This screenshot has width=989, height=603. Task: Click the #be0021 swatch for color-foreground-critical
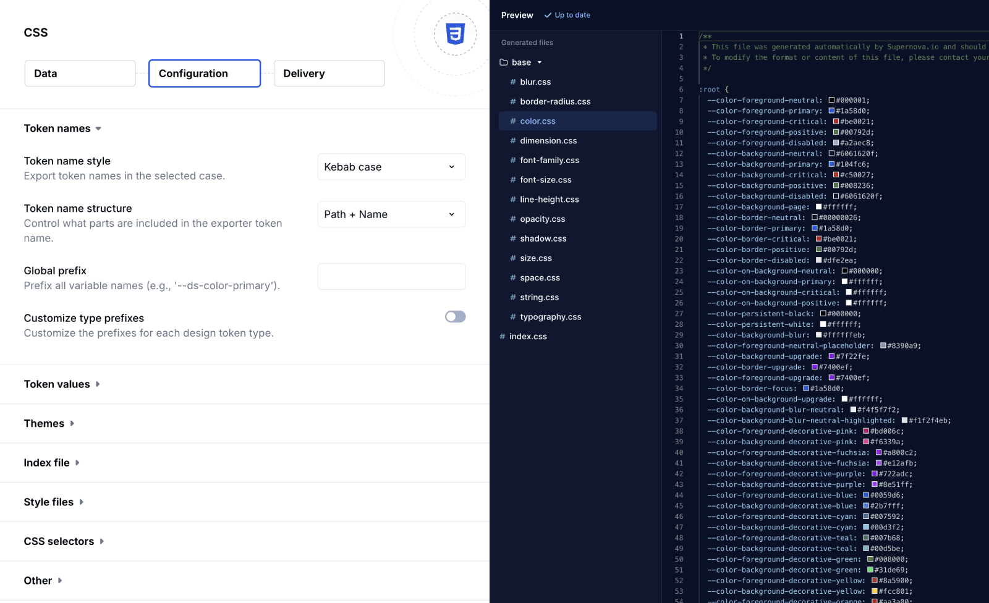pos(836,122)
